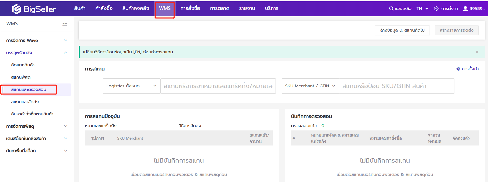Collapse the บรรจุพร้อมส่ง section

66,53
